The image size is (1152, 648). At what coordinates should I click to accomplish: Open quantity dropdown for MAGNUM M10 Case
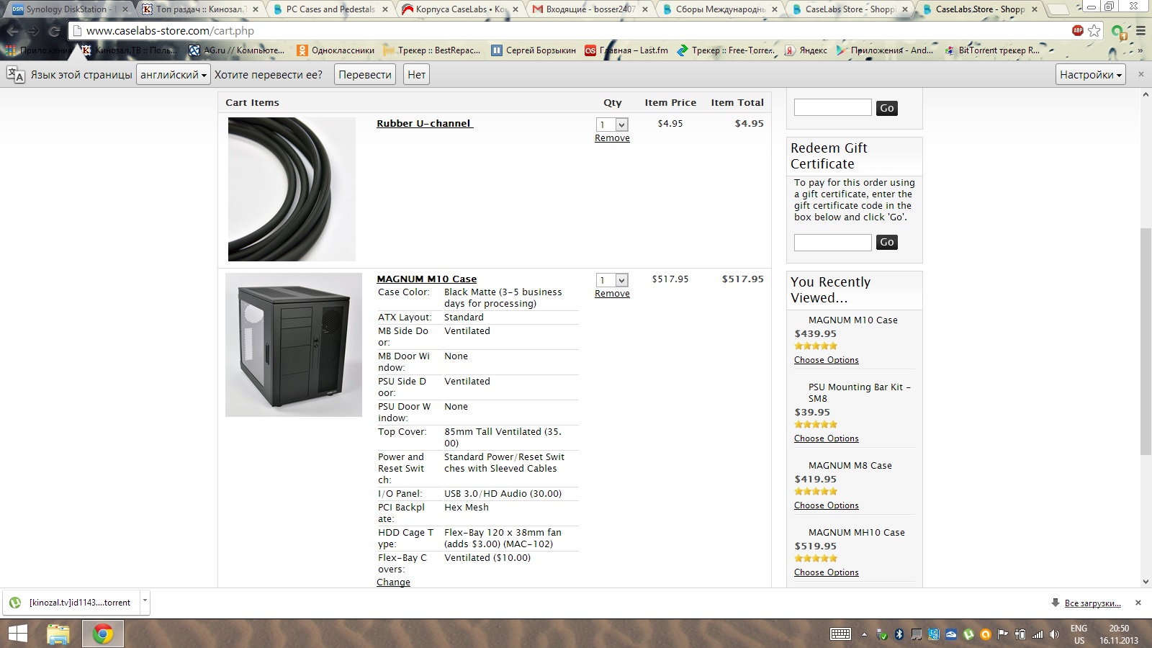pyautogui.click(x=613, y=280)
